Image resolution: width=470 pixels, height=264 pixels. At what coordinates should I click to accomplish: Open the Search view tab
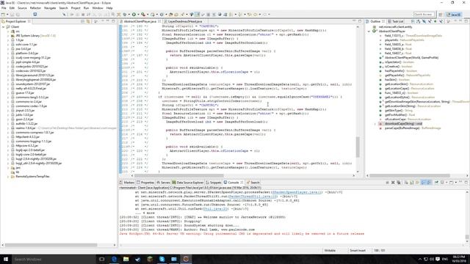tap(253, 183)
